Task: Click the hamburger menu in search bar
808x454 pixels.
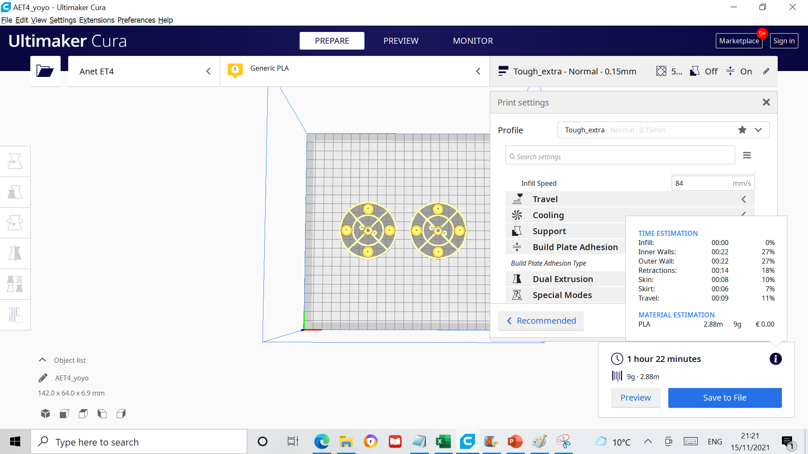Action: pyautogui.click(x=747, y=155)
